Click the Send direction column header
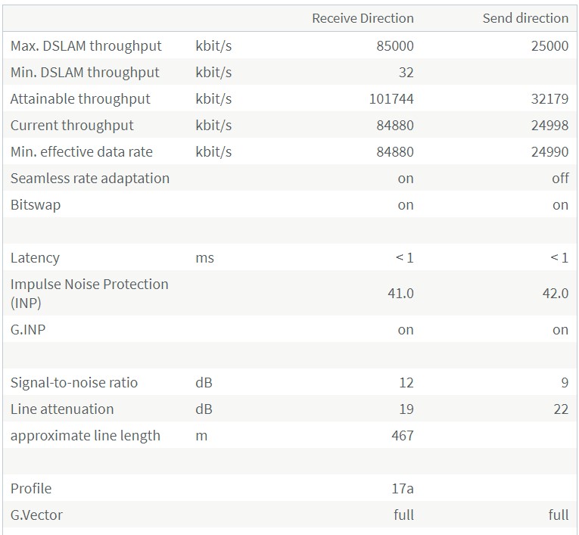 point(525,18)
